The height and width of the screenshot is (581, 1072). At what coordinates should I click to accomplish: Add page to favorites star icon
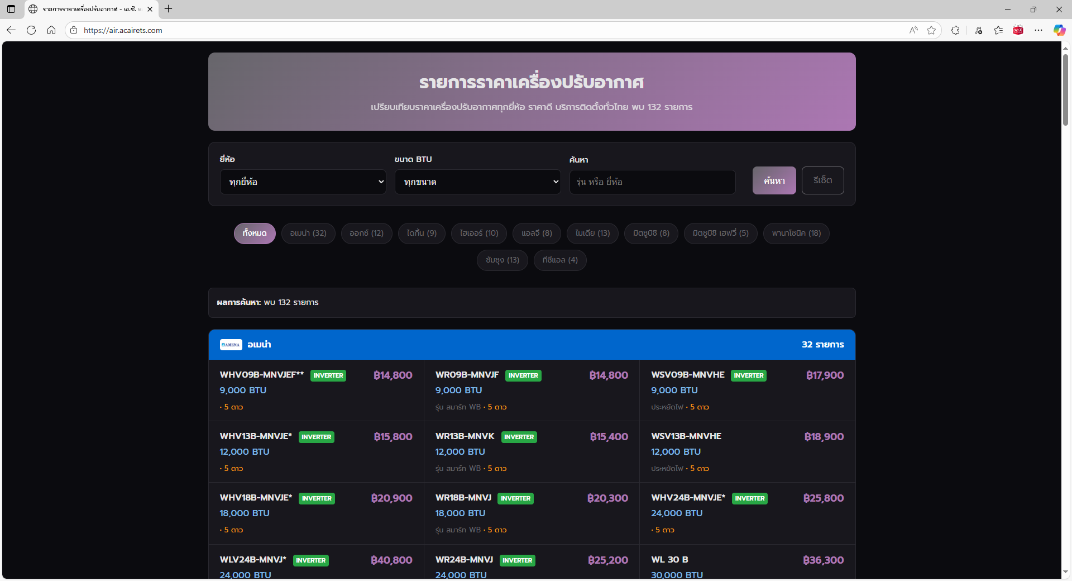931,30
